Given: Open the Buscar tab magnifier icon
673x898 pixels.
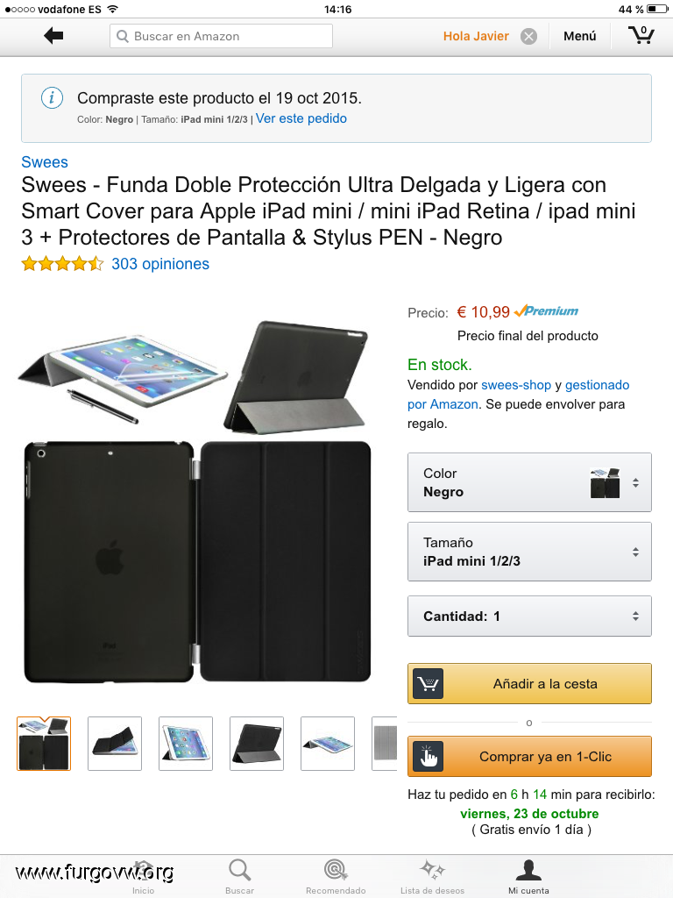Looking at the screenshot, I should 239,869.
